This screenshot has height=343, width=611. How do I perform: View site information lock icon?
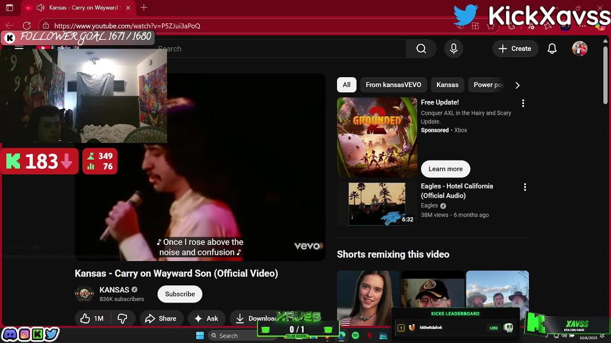tap(45, 26)
